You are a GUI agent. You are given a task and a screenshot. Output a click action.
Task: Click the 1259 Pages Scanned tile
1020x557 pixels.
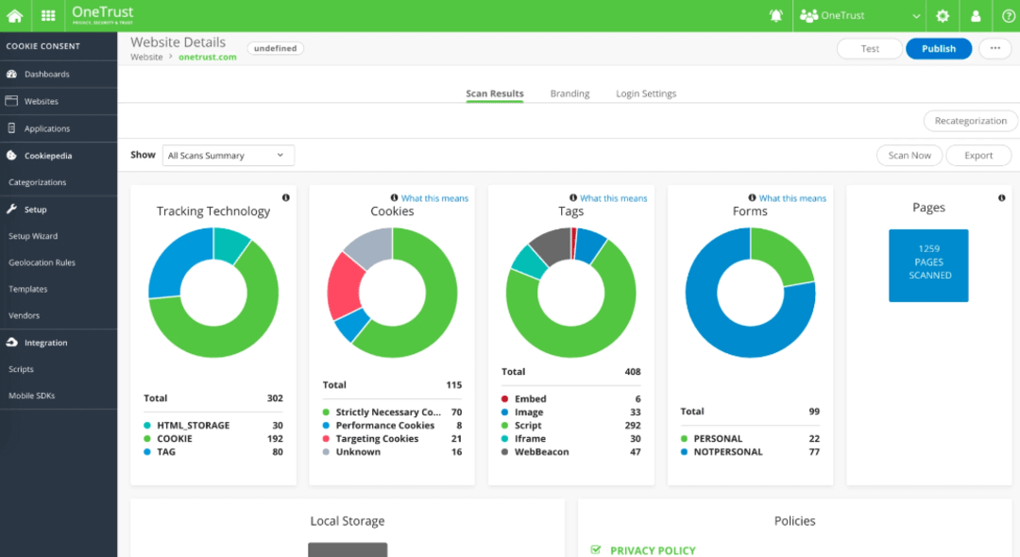point(928,265)
